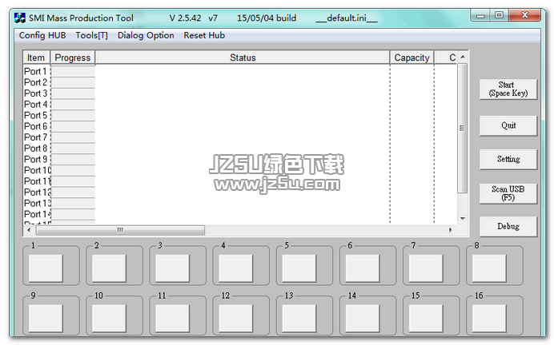This screenshot has height=345, width=554.
Task: Select the Port 5 row
Action: coord(240,115)
